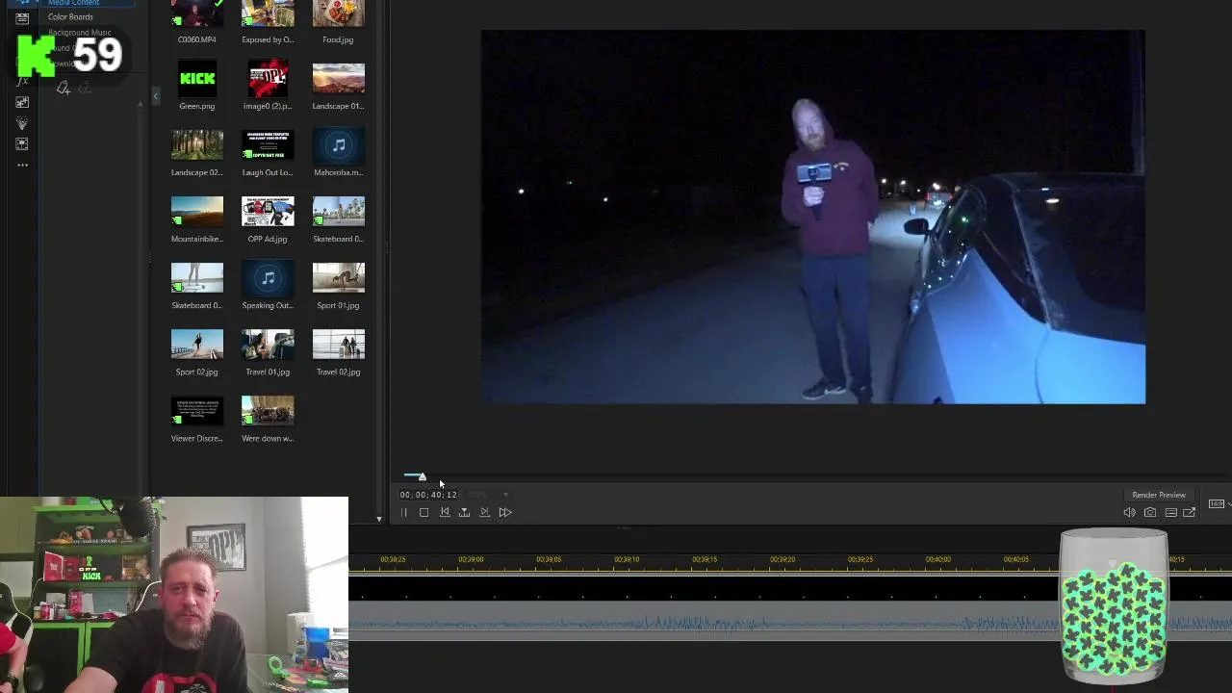Step to the next frame
Viewport: 1232px width, 693px height.
pos(484,512)
